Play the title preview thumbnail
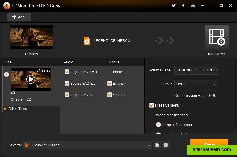Viewport: 237px width, 157px height. tap(31, 79)
